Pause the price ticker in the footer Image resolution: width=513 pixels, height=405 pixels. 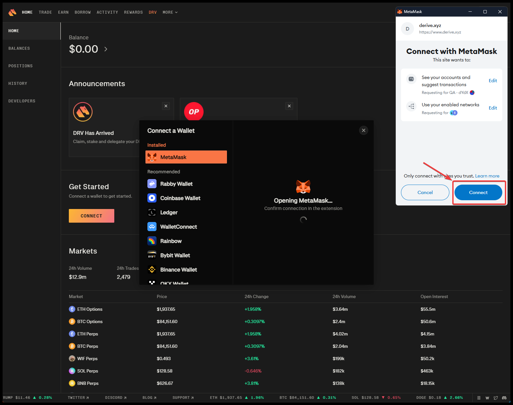click(x=479, y=398)
